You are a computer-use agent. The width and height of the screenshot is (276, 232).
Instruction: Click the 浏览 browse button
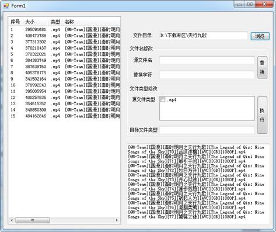(260, 36)
